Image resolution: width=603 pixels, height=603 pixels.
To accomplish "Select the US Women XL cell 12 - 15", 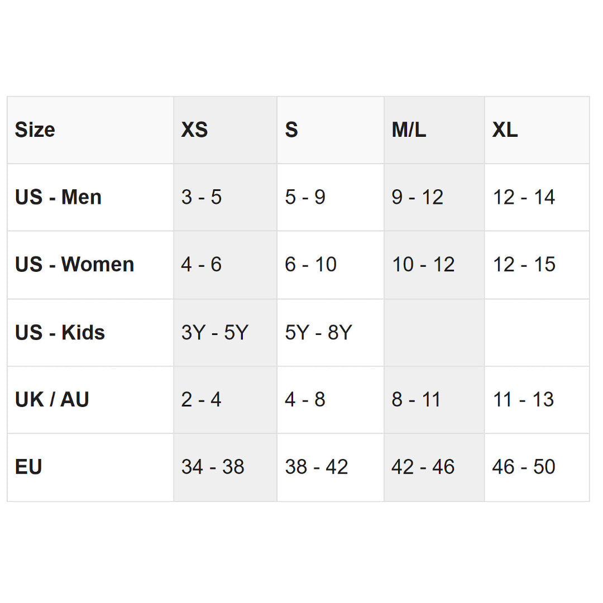I will (524, 265).
